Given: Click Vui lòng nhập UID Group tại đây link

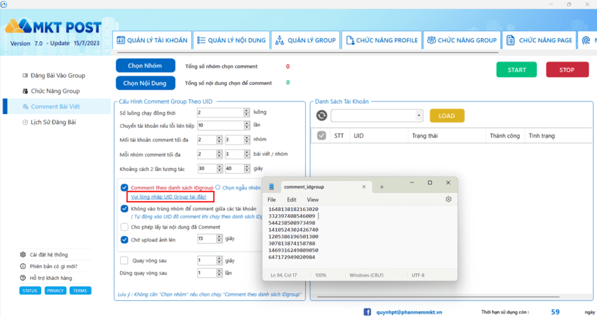Looking at the screenshot, I should tap(168, 197).
